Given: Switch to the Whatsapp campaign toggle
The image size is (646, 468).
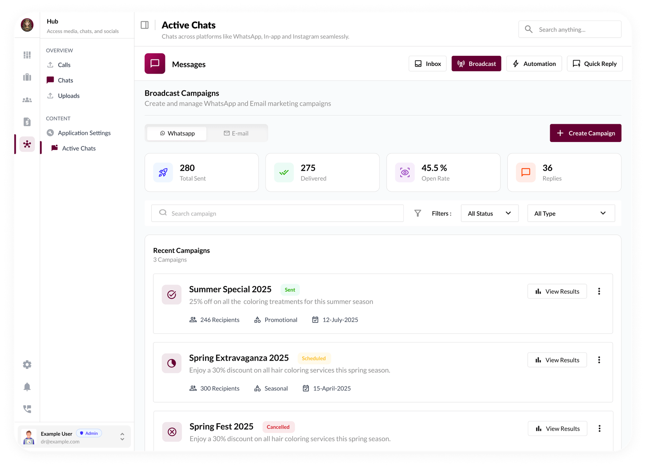Looking at the screenshot, I should [177, 133].
